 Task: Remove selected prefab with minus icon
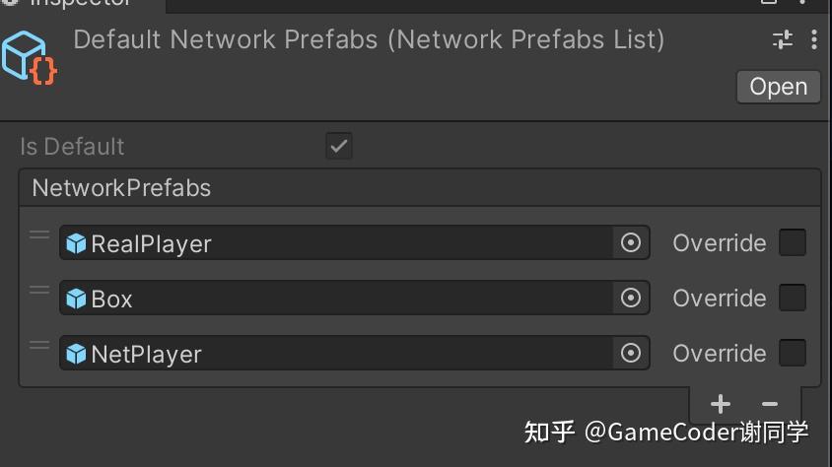tap(769, 404)
